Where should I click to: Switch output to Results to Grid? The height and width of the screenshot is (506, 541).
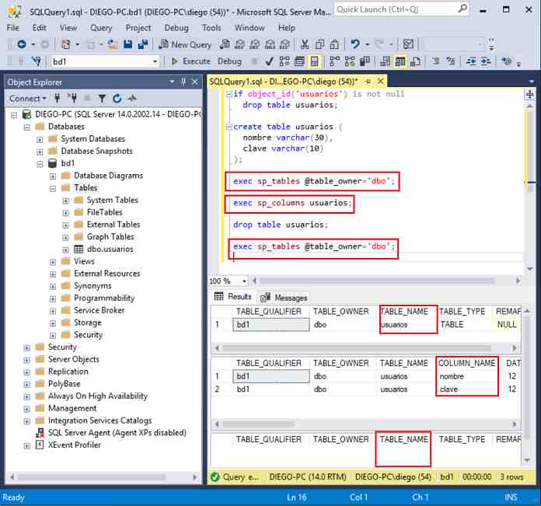point(400,61)
